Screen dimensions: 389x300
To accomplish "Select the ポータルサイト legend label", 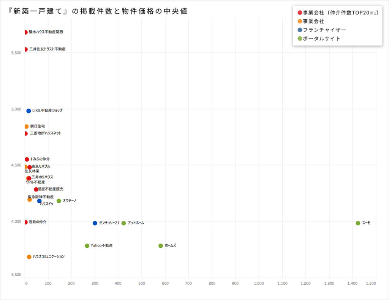I will (x=322, y=38).
